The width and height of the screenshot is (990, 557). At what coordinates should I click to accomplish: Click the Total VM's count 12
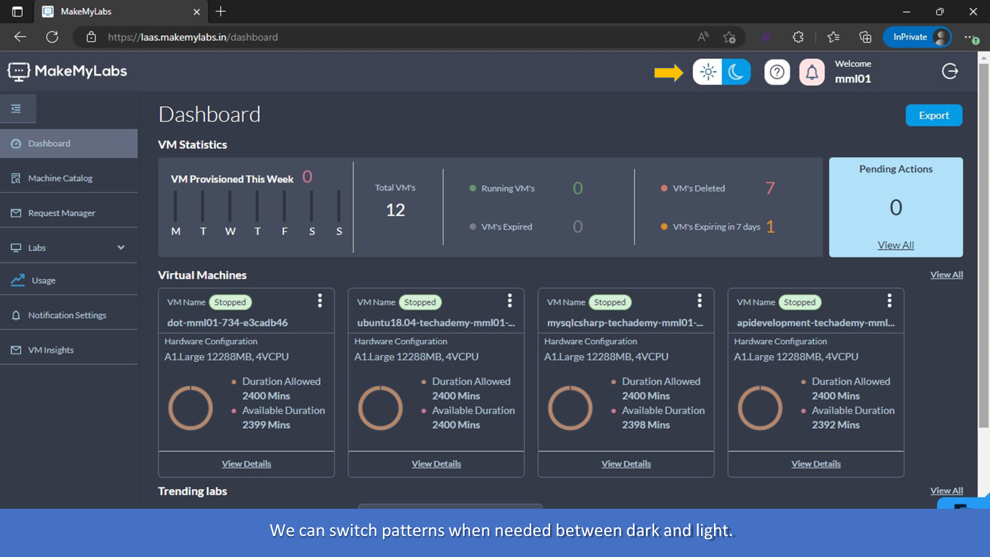coord(395,210)
